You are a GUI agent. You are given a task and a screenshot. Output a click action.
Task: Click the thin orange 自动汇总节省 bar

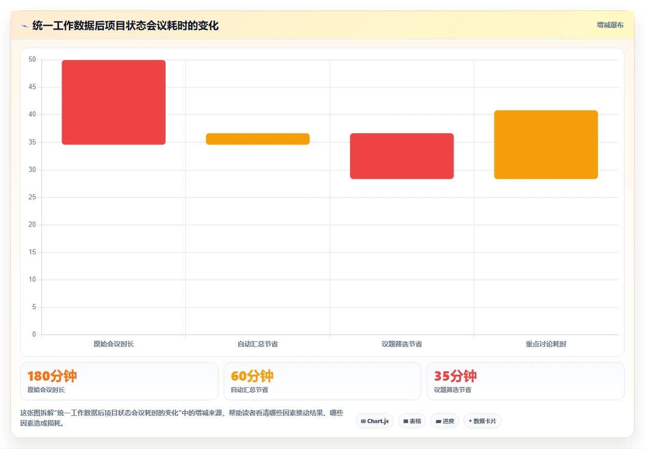[x=258, y=139]
